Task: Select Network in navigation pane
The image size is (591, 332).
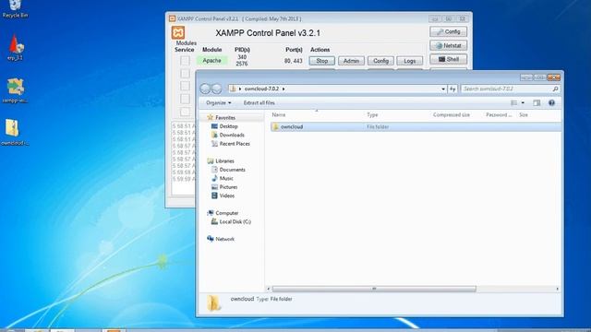Action: click(224, 239)
